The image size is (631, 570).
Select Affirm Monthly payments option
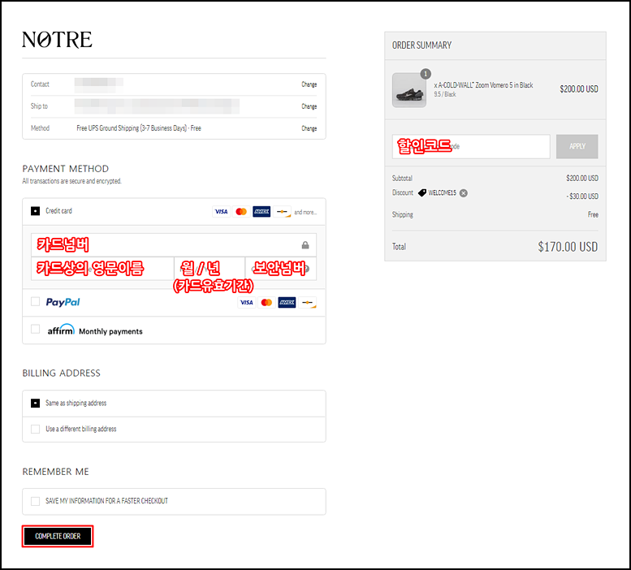click(36, 329)
